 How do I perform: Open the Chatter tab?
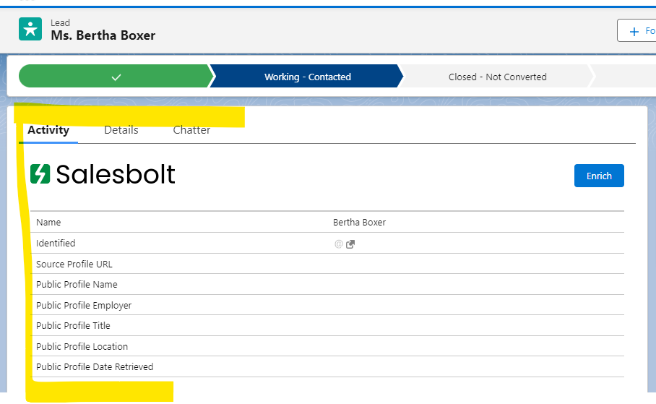click(191, 130)
